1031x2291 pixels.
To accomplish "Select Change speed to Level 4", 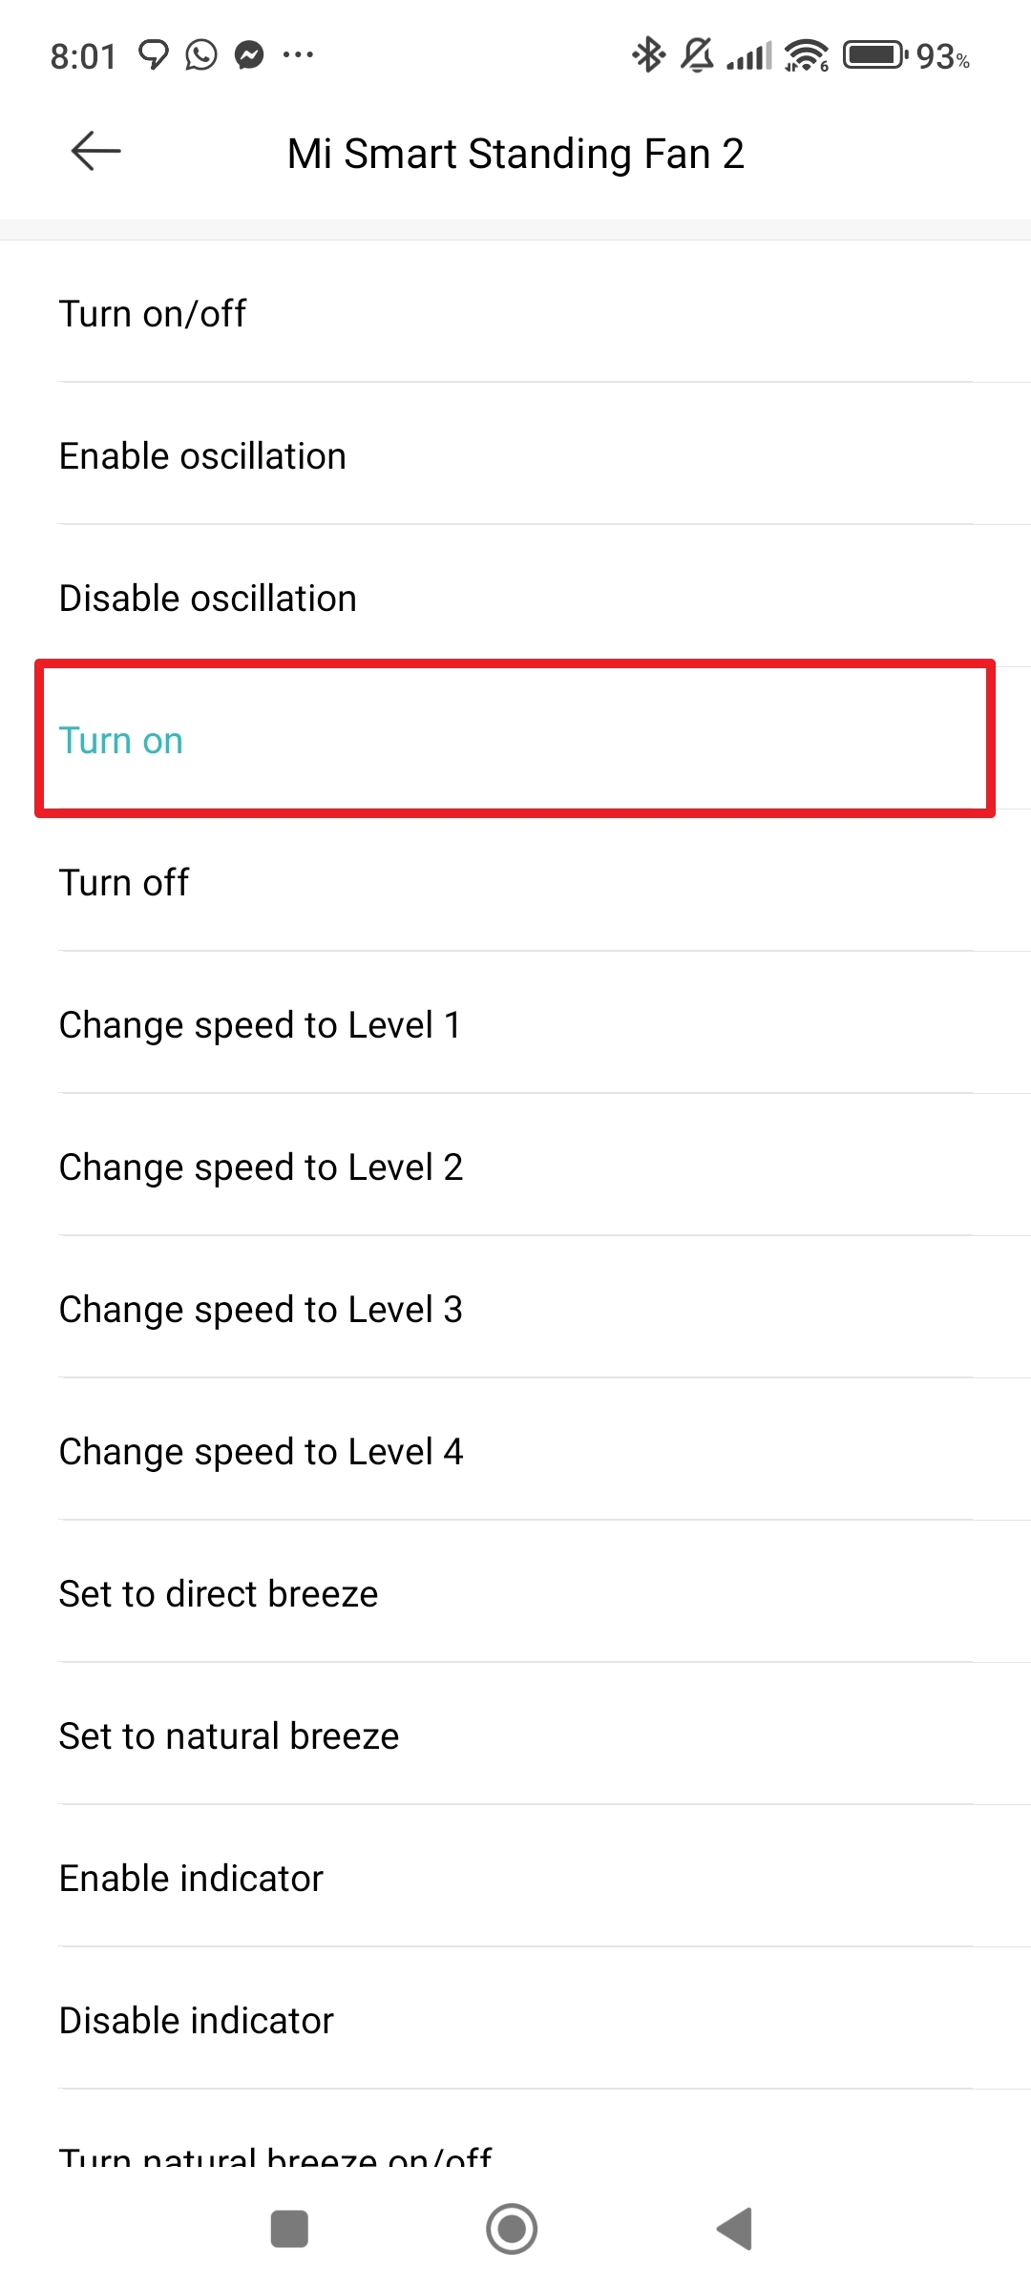I will click(x=515, y=1451).
